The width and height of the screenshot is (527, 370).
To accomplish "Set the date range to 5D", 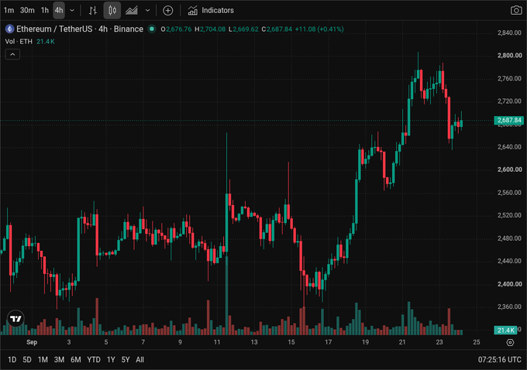I will click(x=27, y=360).
